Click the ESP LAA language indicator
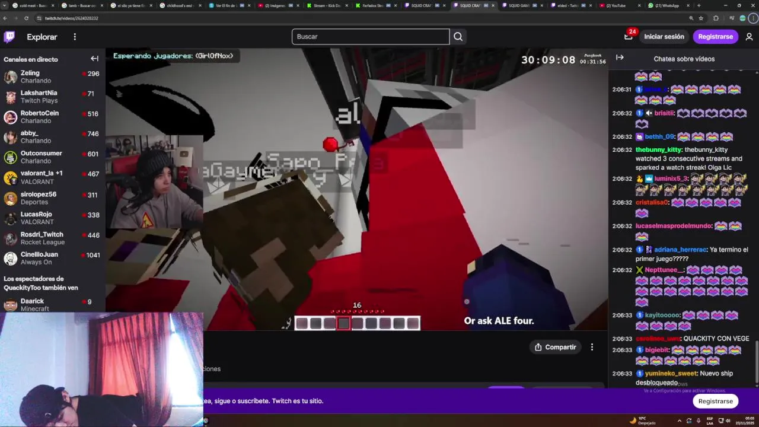Viewport: 759px width, 427px height. (x=710, y=420)
